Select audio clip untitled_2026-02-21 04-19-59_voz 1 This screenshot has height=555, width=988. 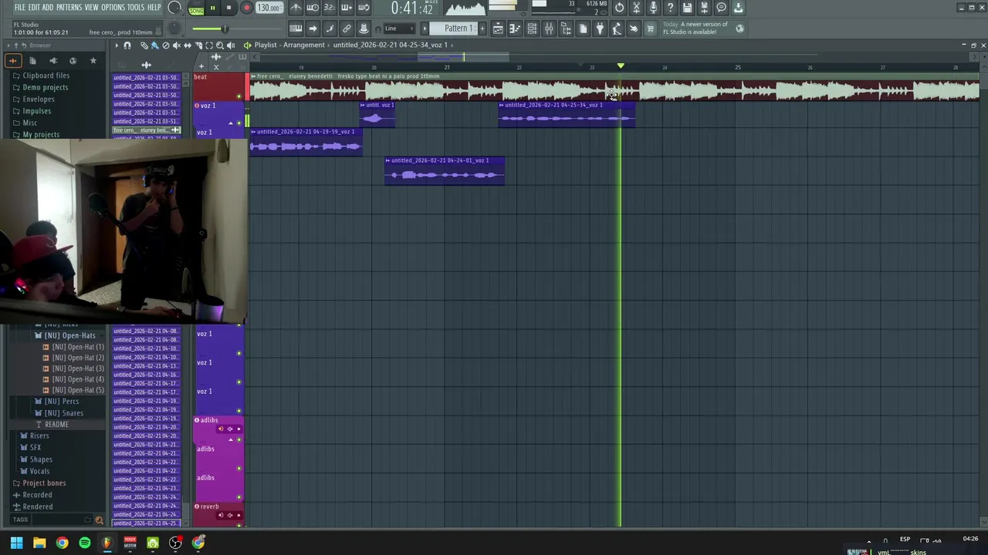tap(306, 142)
